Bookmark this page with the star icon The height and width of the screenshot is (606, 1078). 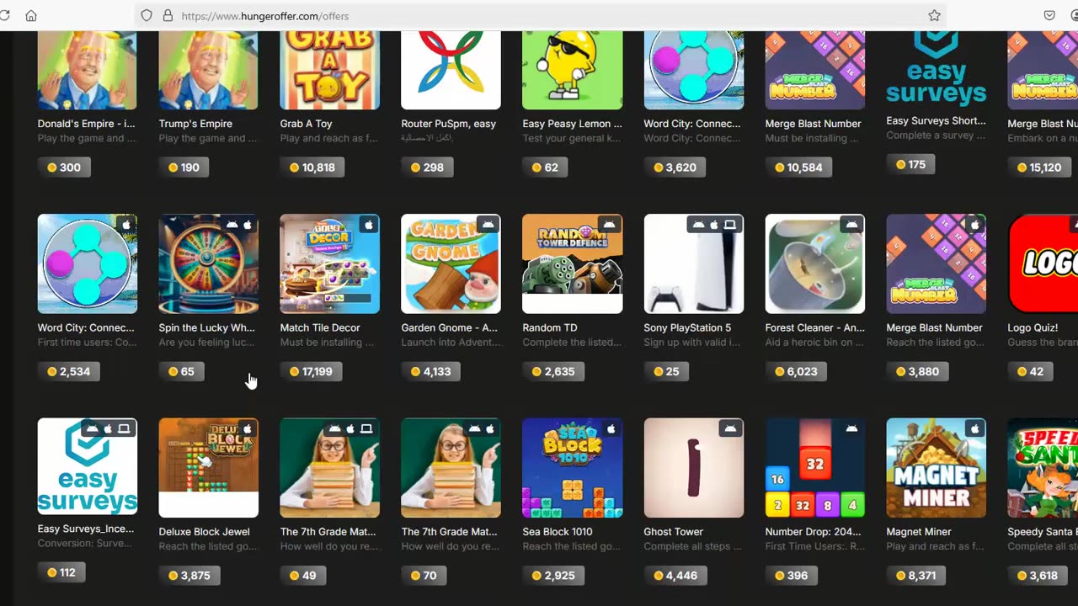(934, 15)
